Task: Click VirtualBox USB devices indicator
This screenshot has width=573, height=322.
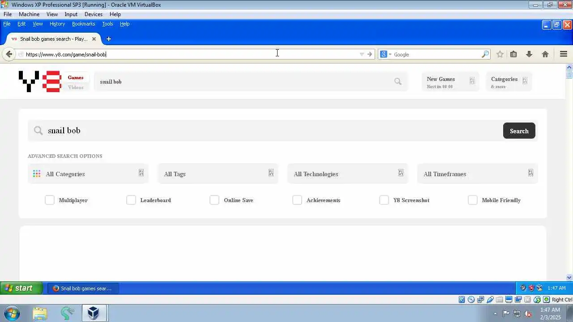Action: point(490,300)
